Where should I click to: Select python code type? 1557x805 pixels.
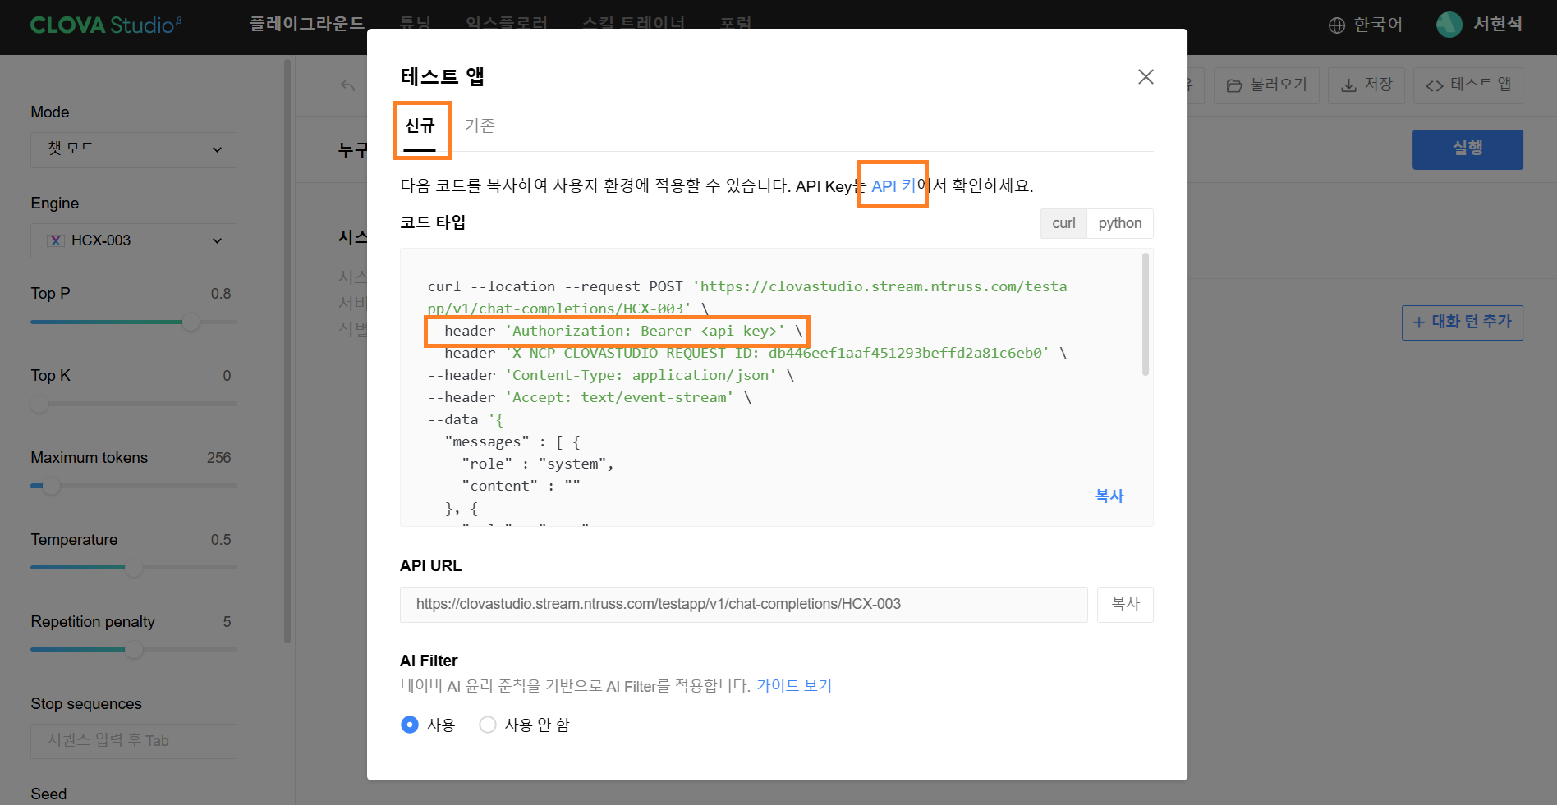point(1119,223)
